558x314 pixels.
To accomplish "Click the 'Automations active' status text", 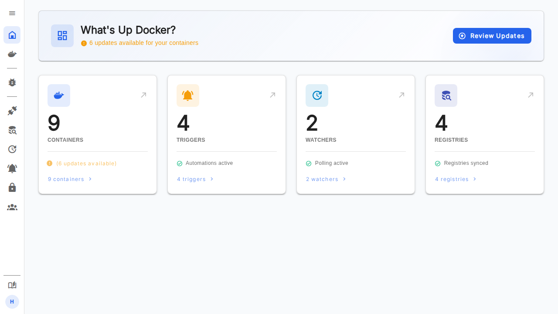I will point(209,163).
